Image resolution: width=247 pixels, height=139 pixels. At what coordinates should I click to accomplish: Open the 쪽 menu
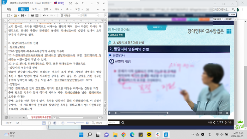click(x=67, y=9)
